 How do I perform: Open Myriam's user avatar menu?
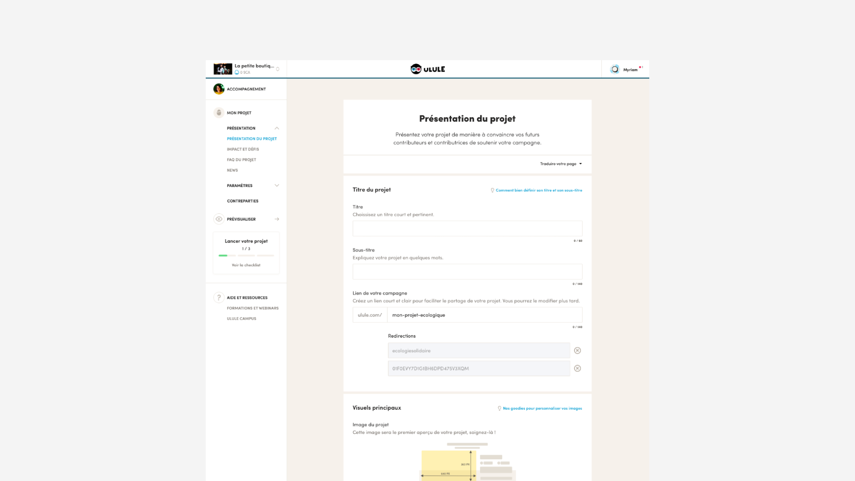[x=615, y=69]
